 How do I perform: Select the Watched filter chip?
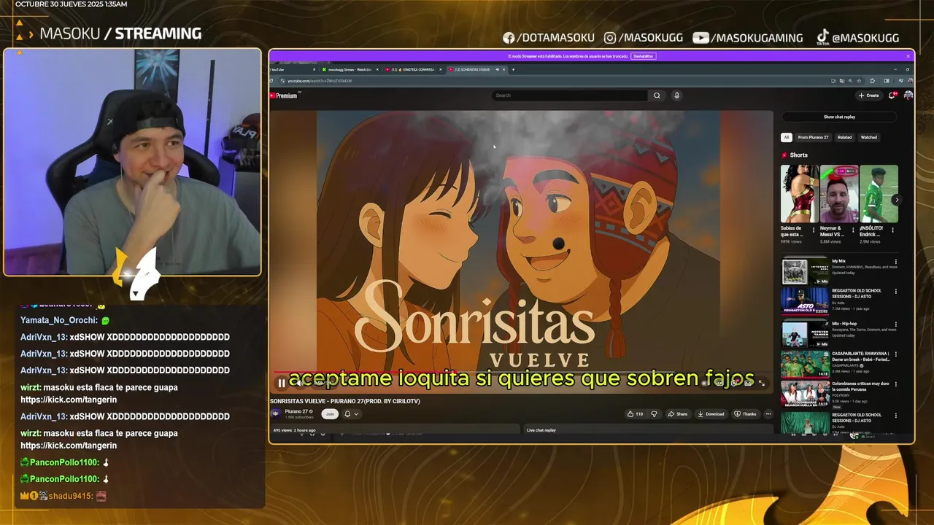click(x=869, y=137)
